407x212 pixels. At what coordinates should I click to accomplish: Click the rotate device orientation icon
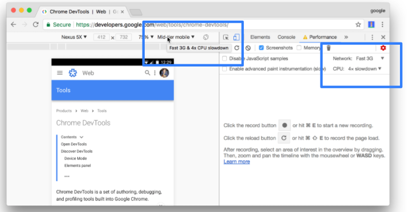point(206,37)
